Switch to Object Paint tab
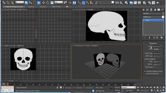 point(56,7)
